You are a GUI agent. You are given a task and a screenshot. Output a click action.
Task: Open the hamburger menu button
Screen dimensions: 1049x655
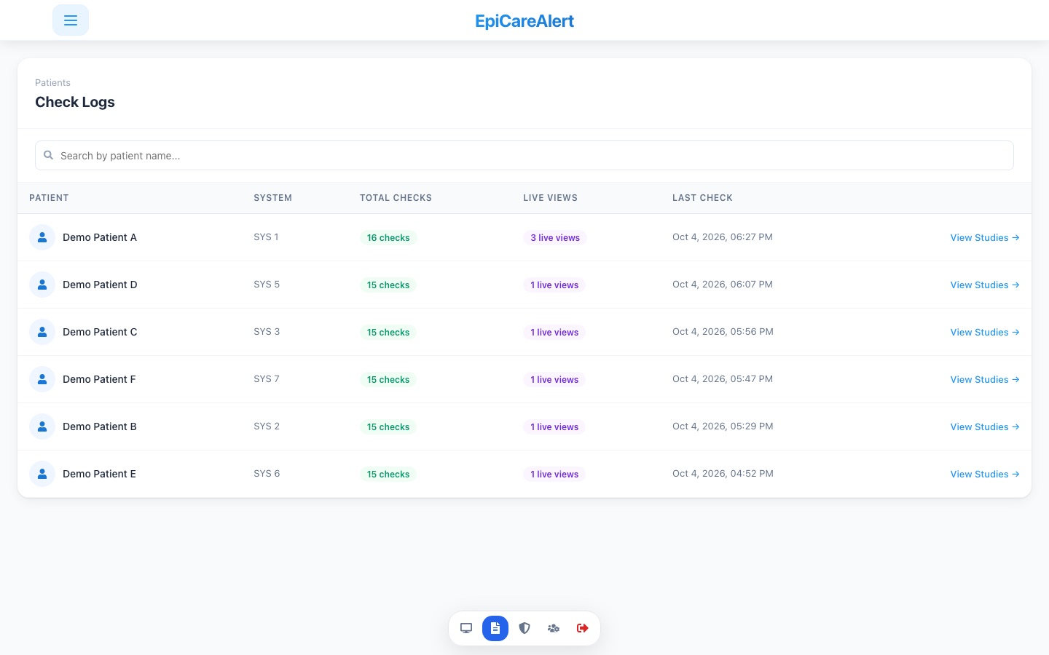tap(71, 20)
